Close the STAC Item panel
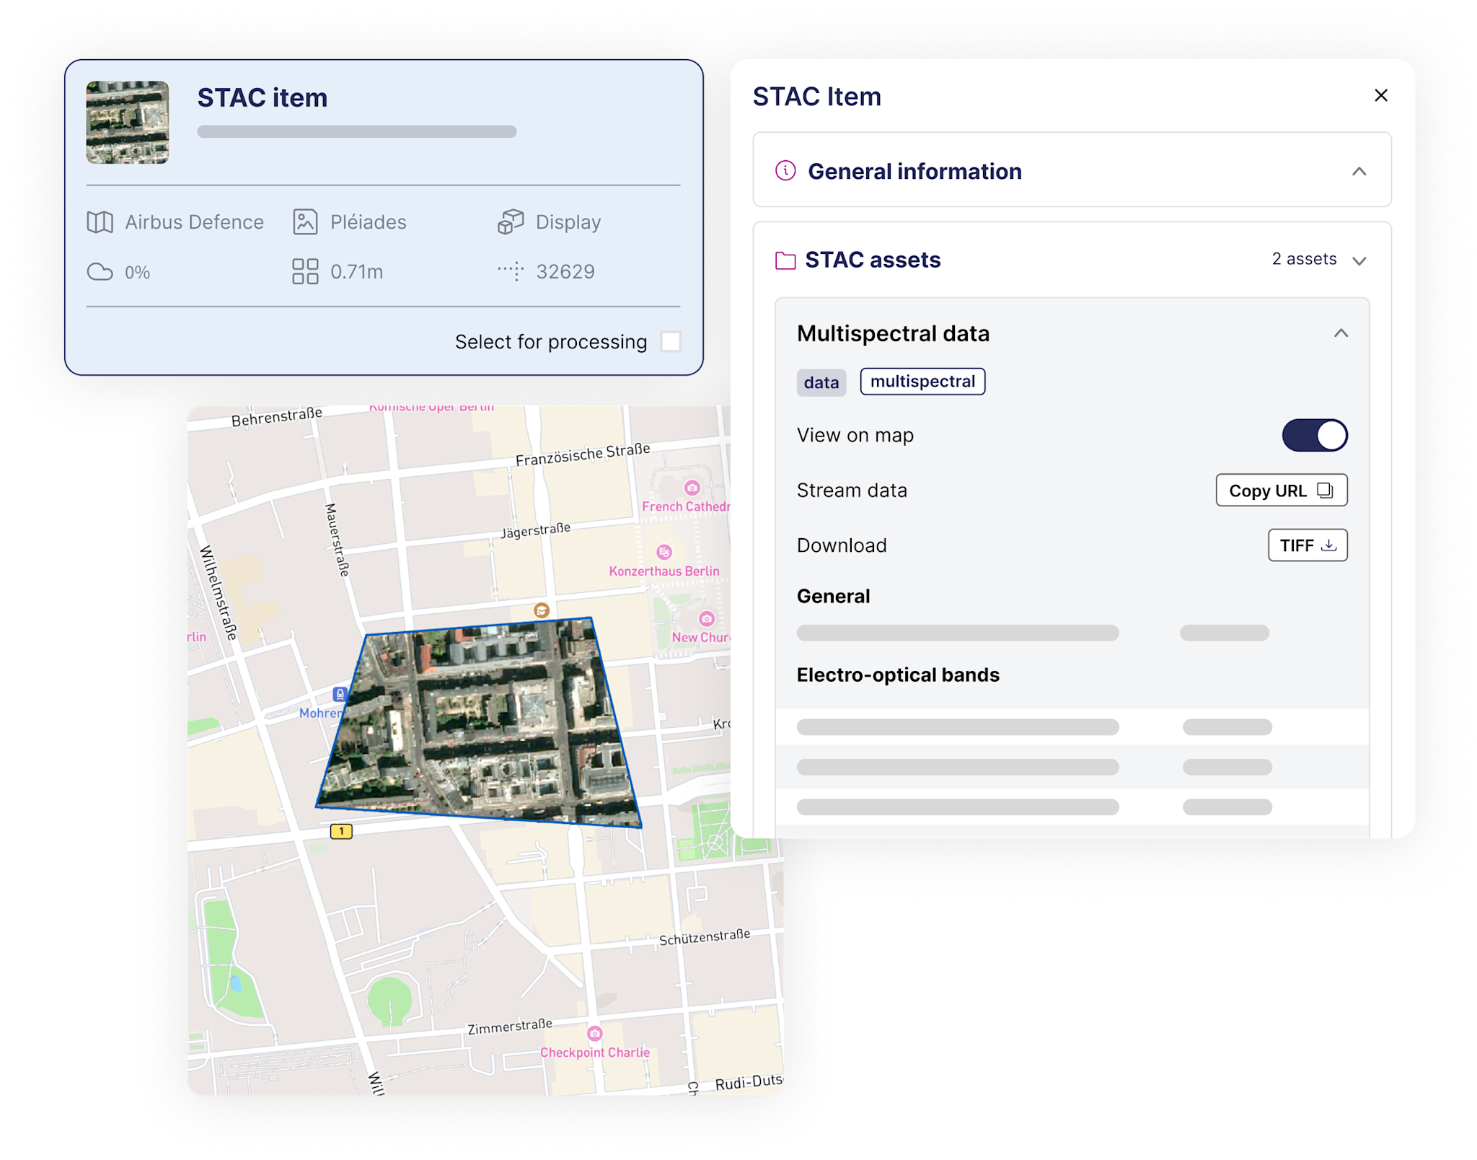This screenshot has height=1160, width=1477. [1381, 96]
